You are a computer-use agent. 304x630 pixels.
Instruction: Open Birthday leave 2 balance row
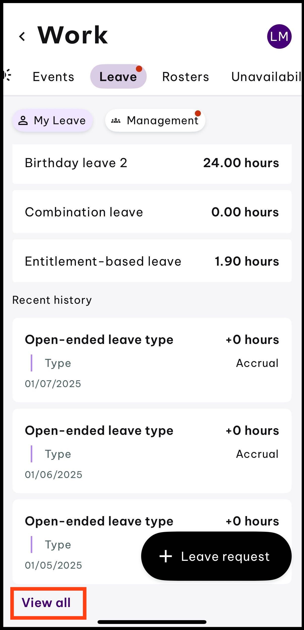click(152, 163)
